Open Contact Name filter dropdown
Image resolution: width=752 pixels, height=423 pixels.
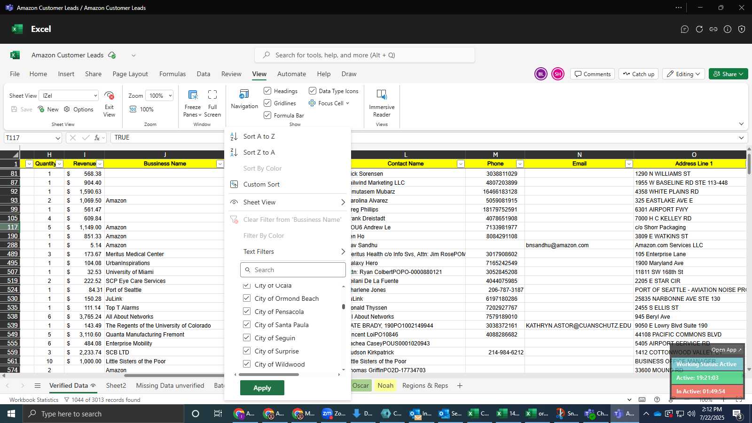pyautogui.click(x=461, y=164)
